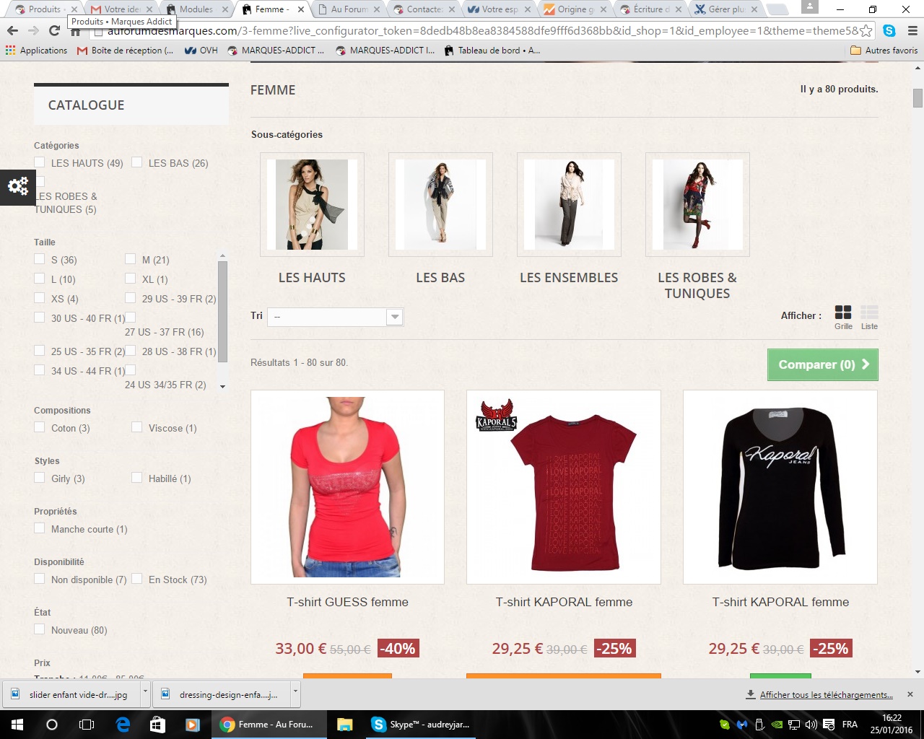Open the Windows Start menu

[x=17, y=725]
